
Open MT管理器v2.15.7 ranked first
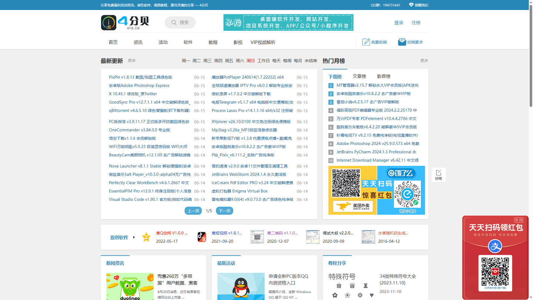(378, 85)
